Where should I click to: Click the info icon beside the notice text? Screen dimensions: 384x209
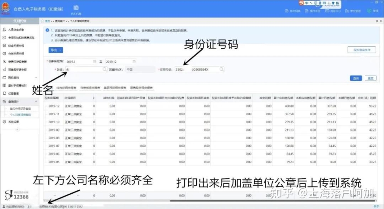pos(47,30)
